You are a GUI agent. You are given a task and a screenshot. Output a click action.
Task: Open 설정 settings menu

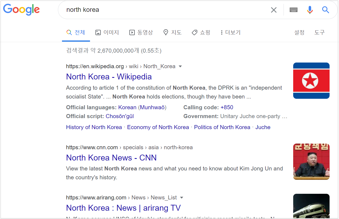click(299, 32)
